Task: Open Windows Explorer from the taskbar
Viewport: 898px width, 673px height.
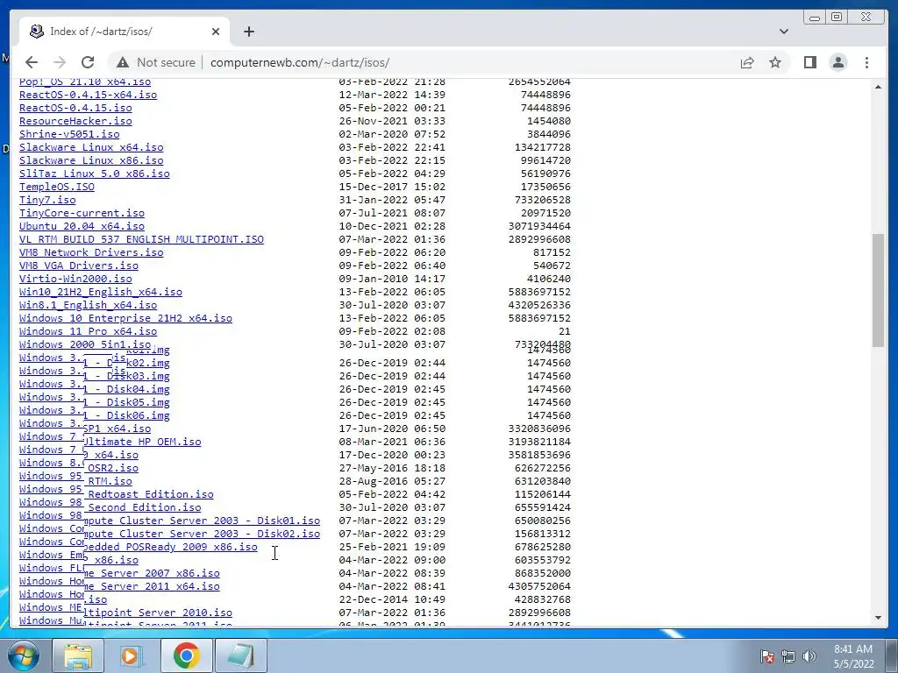Action: (78, 655)
